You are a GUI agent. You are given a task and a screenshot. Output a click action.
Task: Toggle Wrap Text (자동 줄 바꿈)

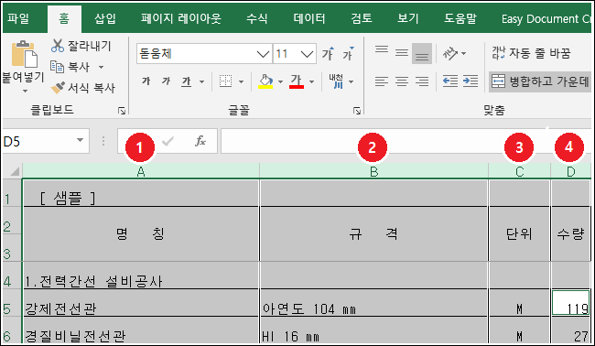pyautogui.click(x=531, y=53)
